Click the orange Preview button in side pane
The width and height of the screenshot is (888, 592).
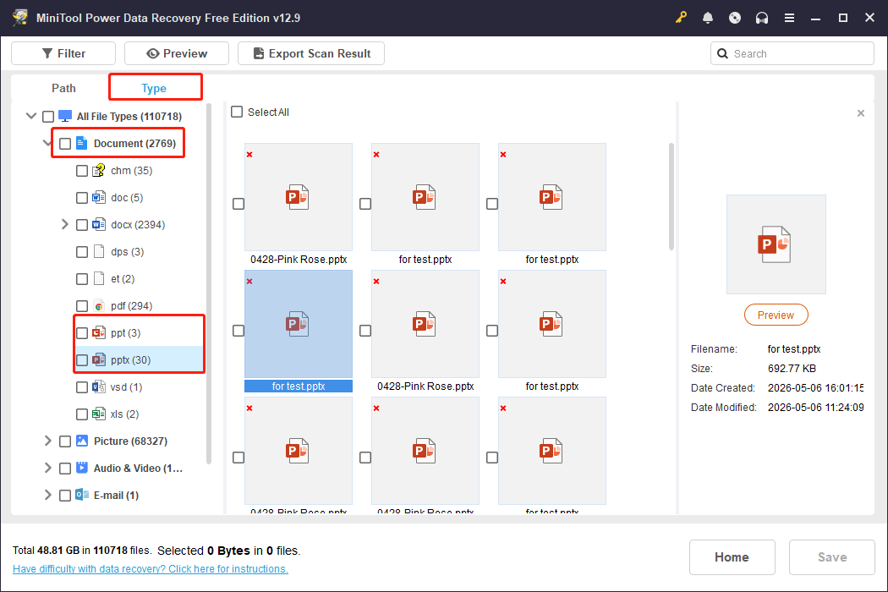[776, 315]
